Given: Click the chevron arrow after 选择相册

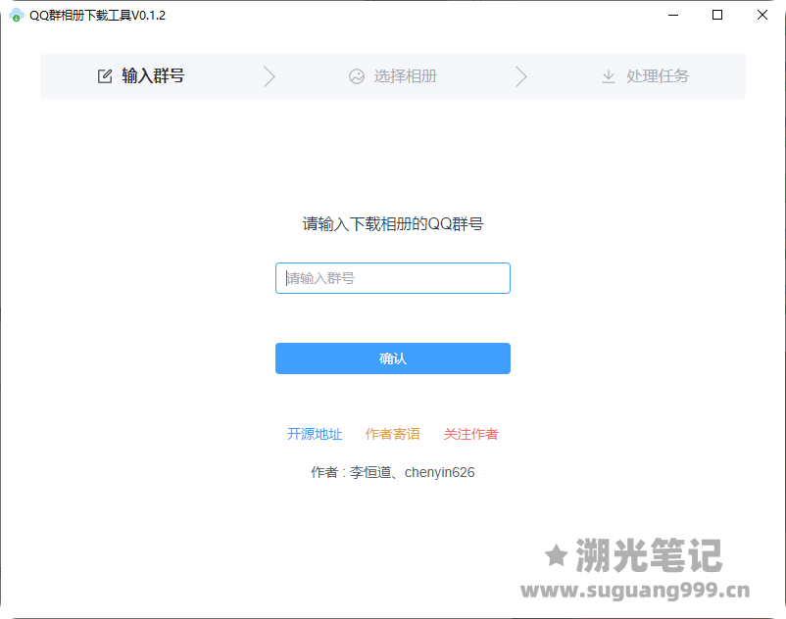Looking at the screenshot, I should (x=521, y=76).
